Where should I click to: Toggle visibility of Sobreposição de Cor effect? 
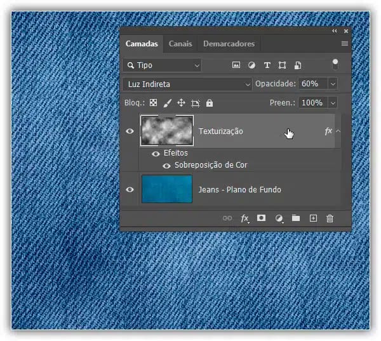[x=166, y=166]
